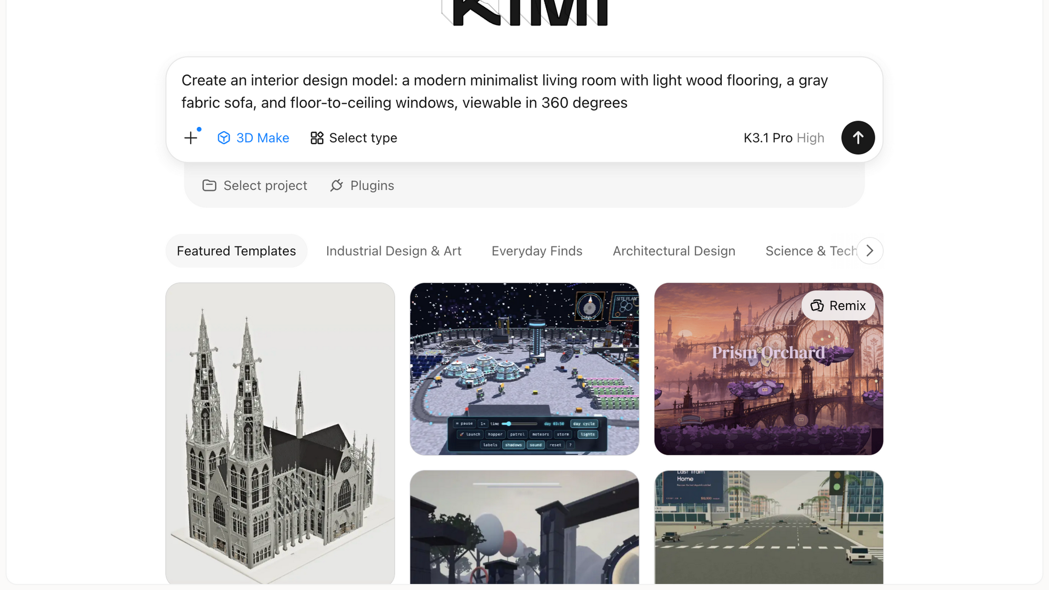The width and height of the screenshot is (1049, 590).
Task: Open the Select type dropdown
Action: 354,138
